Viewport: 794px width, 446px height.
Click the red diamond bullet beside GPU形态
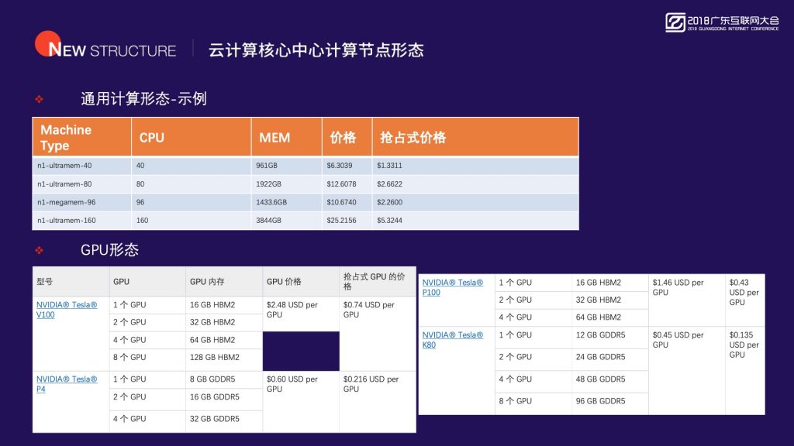coord(40,250)
